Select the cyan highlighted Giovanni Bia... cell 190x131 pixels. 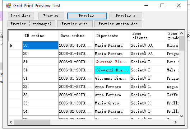(x=112, y=70)
